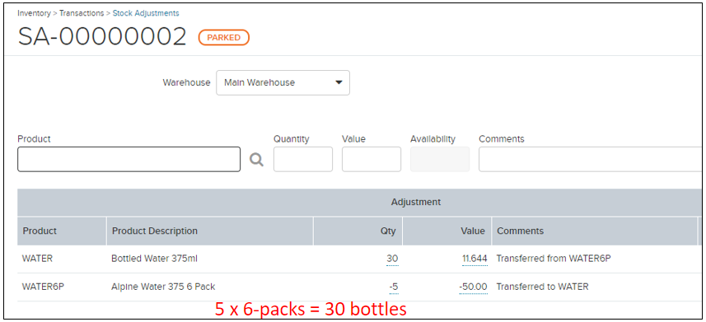Image resolution: width=706 pixels, height=322 pixels.
Task: Edit WATER6P value of -50.00
Action: point(473,287)
